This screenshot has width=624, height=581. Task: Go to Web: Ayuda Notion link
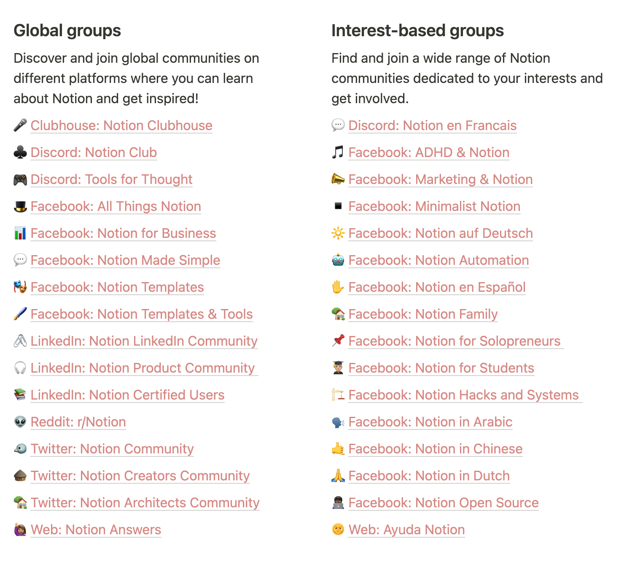pyautogui.click(x=406, y=530)
